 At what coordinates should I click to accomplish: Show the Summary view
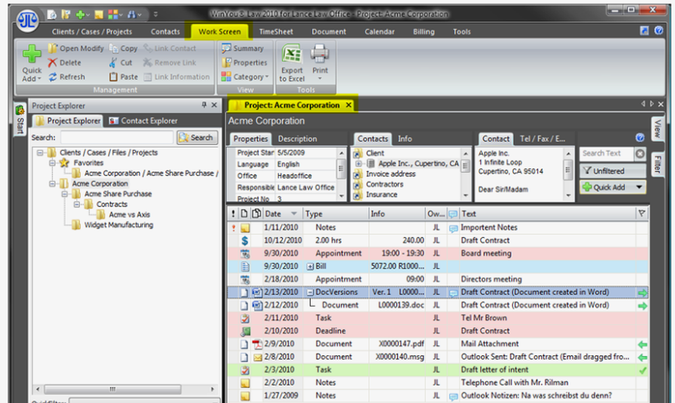point(243,49)
